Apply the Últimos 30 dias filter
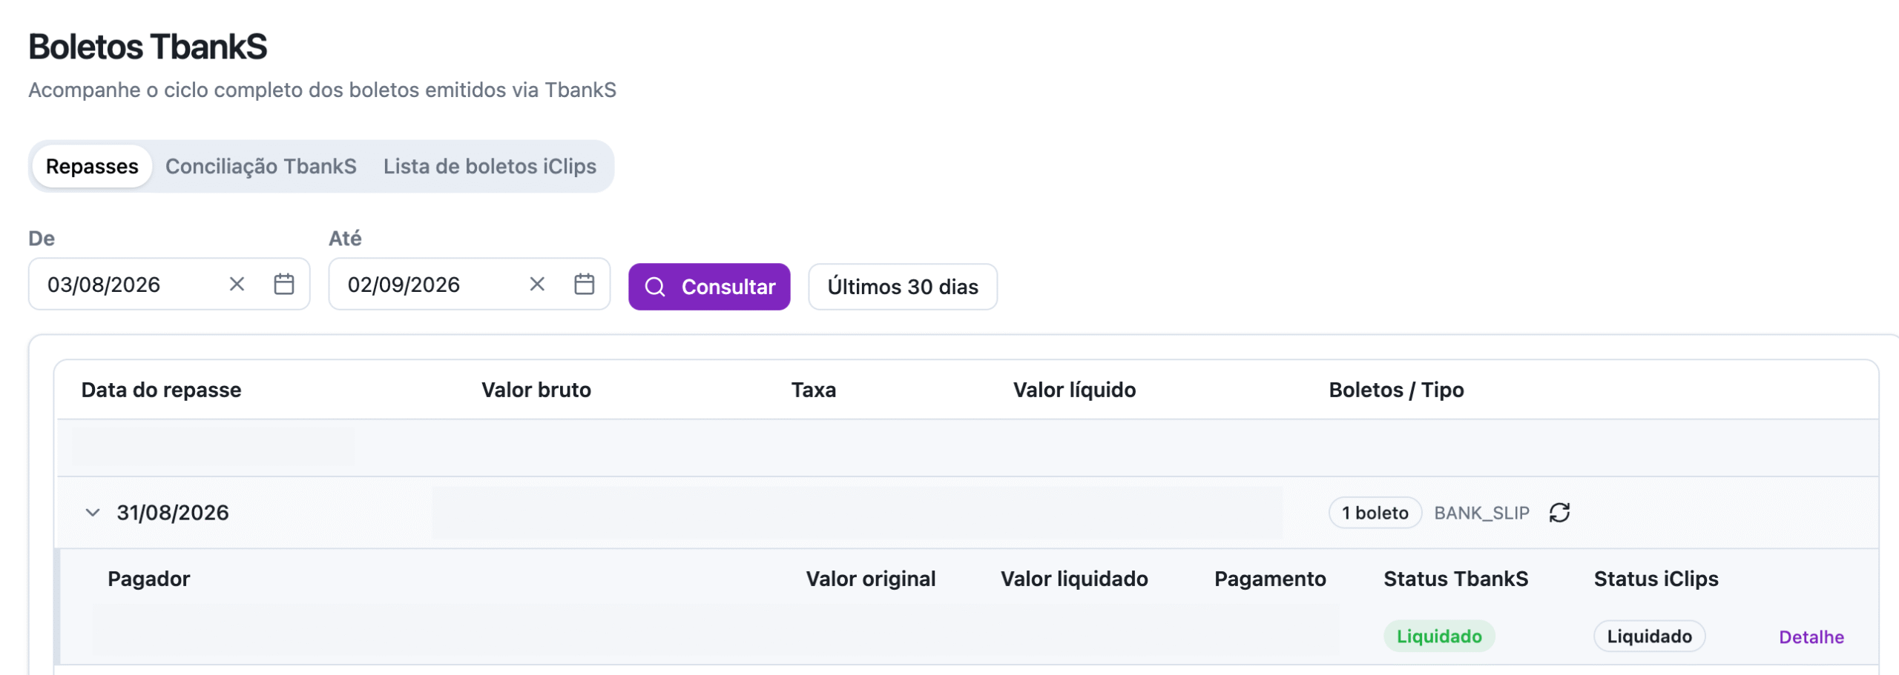 click(903, 287)
